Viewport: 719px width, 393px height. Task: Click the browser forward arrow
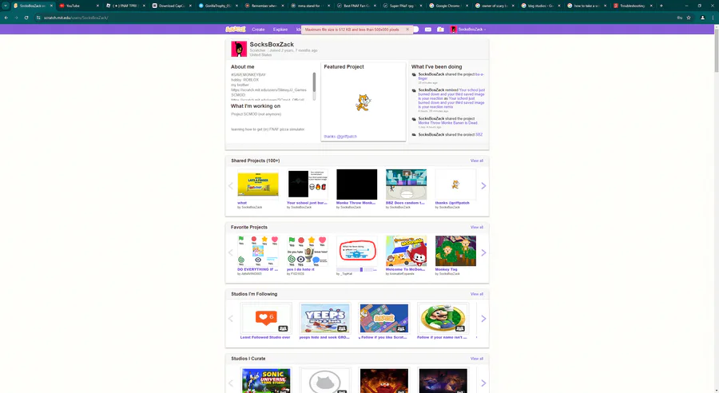16,18
